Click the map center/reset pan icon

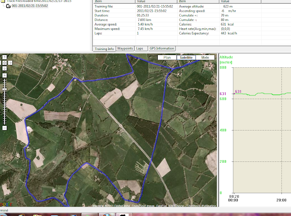5,63
